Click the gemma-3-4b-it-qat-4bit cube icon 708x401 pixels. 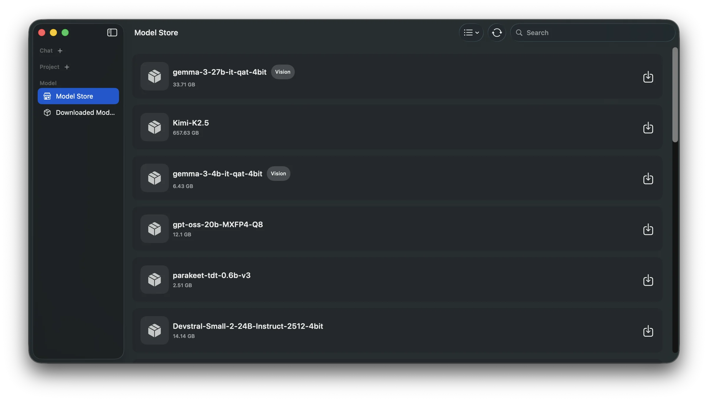click(x=154, y=178)
